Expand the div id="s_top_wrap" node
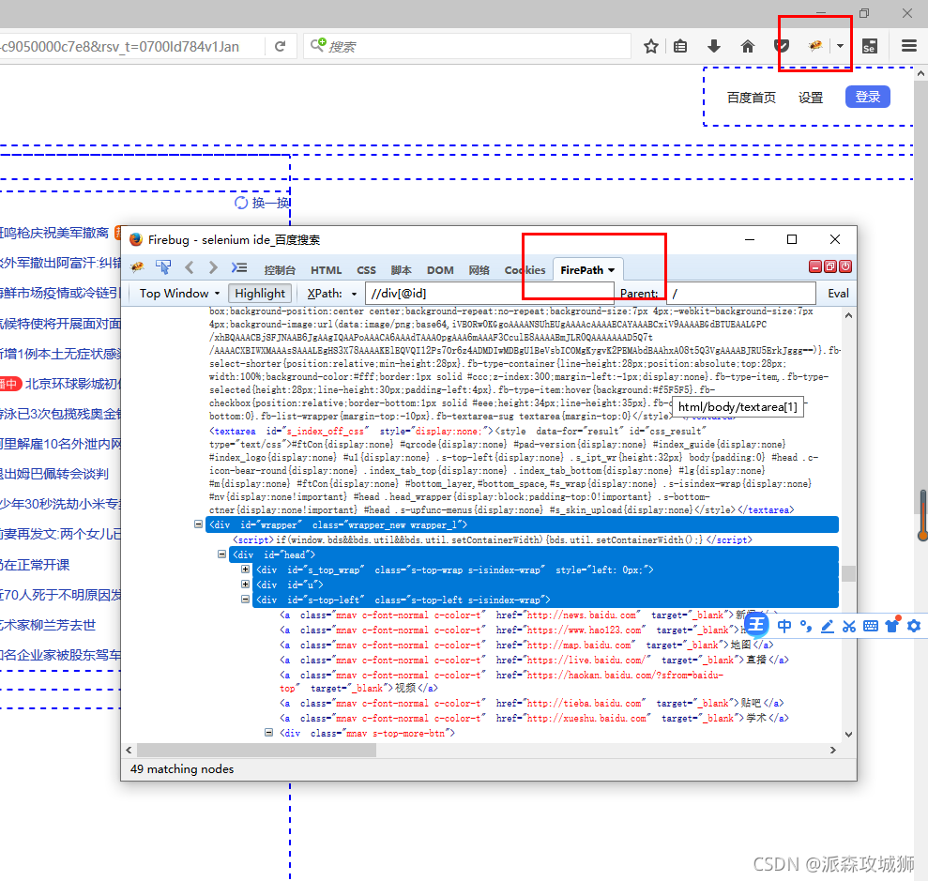This screenshot has width=928, height=881. click(x=246, y=570)
